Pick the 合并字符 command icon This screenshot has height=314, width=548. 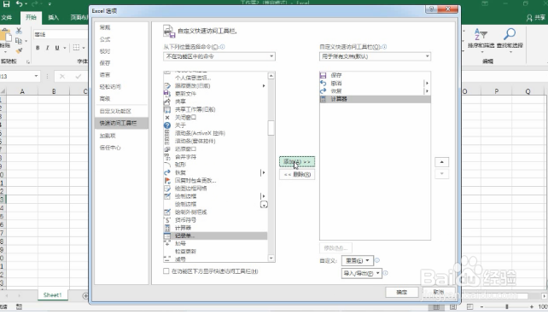167,157
